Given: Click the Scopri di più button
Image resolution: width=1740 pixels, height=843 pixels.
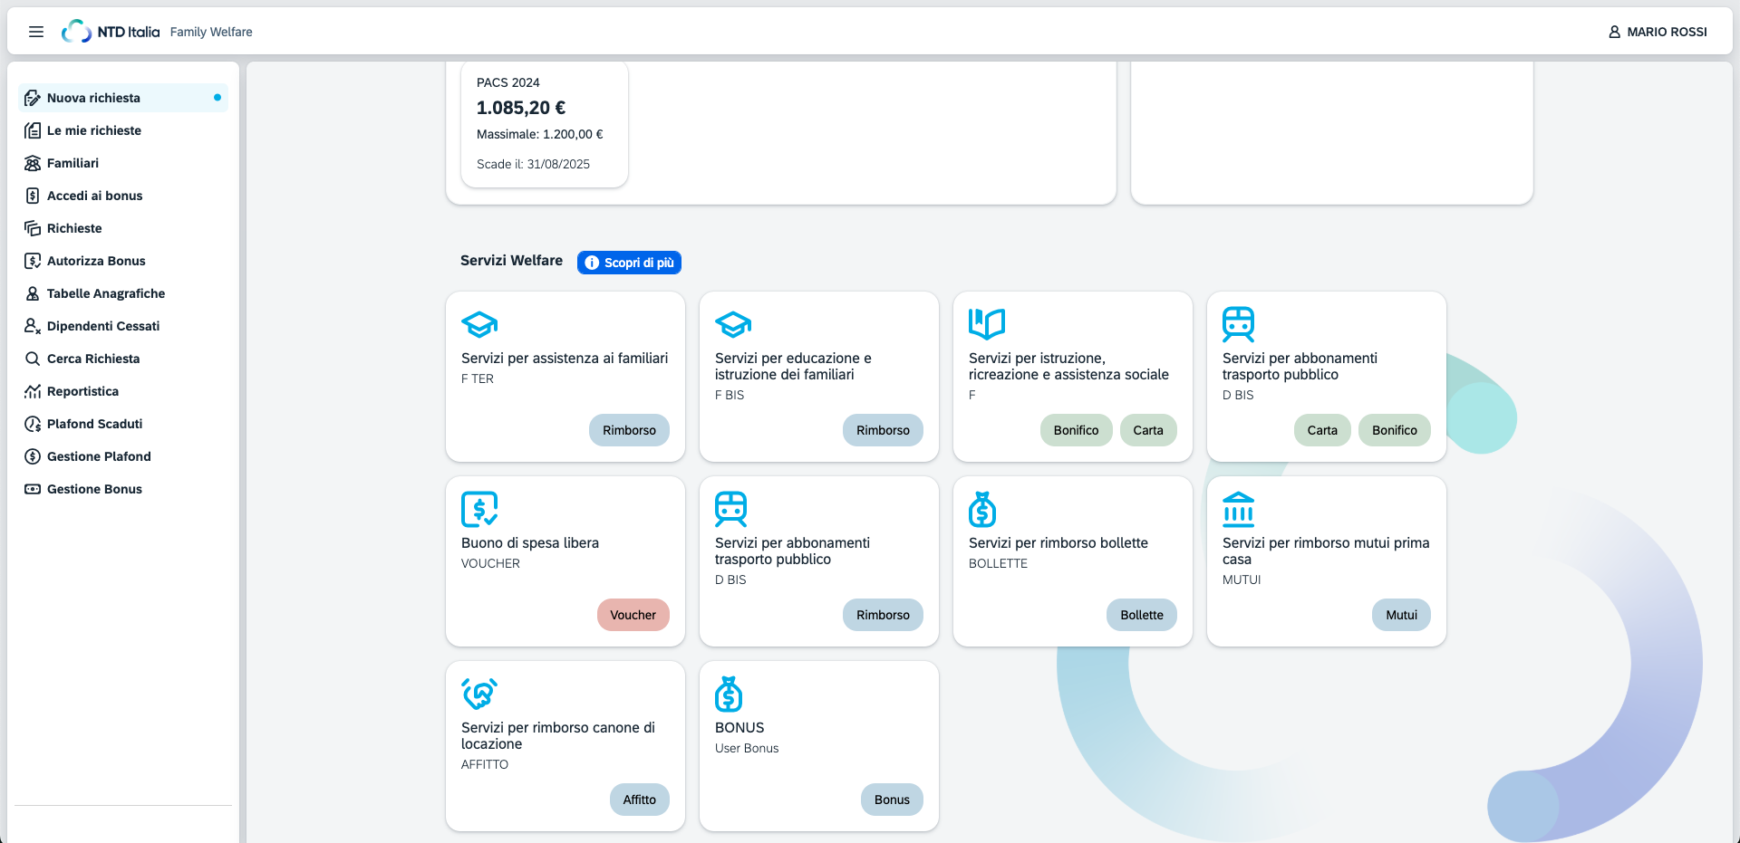Looking at the screenshot, I should (629, 263).
